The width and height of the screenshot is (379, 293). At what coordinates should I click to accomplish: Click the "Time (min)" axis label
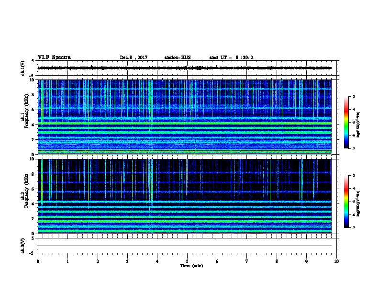click(x=191, y=266)
